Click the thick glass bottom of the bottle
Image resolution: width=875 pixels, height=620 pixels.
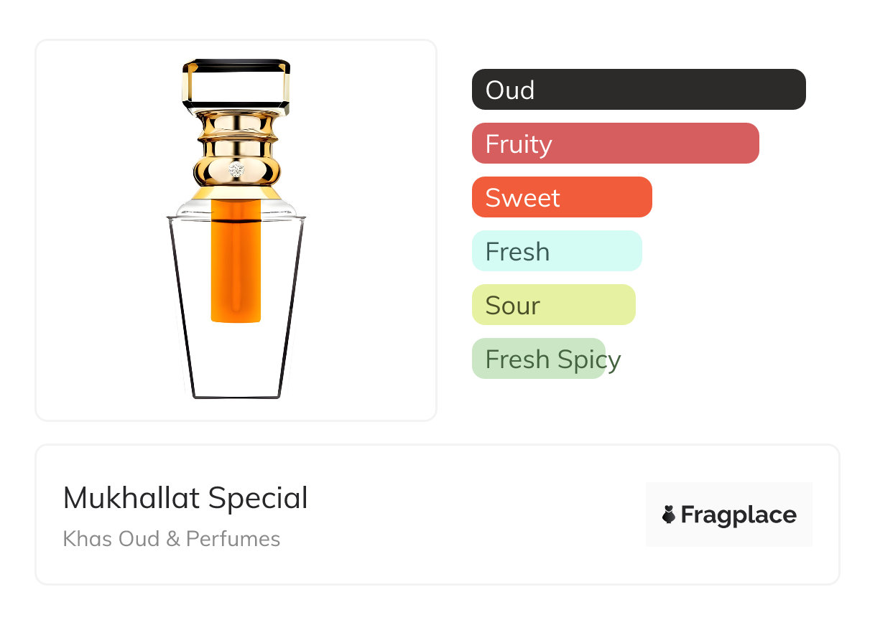click(x=236, y=395)
